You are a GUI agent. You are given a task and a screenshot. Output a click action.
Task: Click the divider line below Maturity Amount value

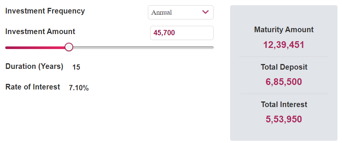pos(284,57)
